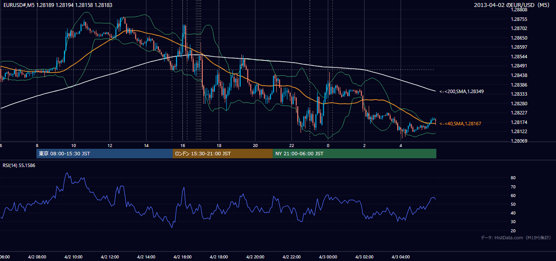Click hour marker 18 under the price chart
556x261 pixels.
(x=219, y=146)
